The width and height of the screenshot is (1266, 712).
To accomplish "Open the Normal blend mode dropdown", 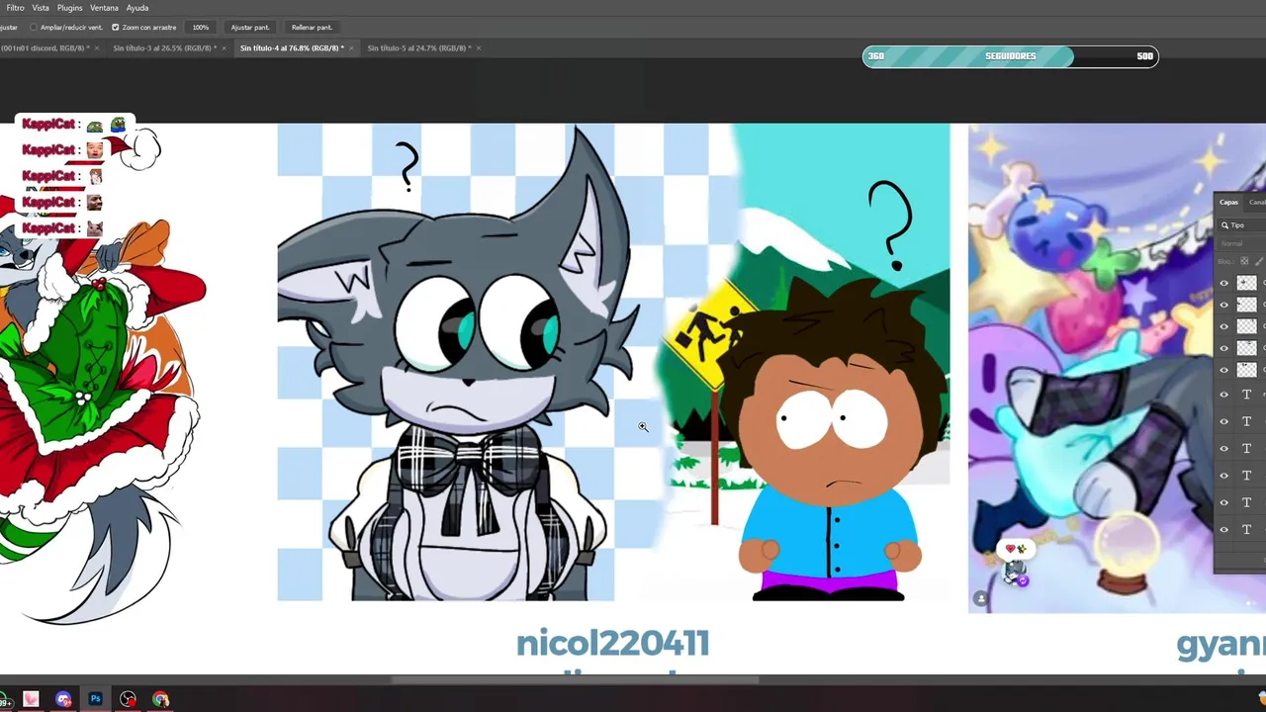I will (1241, 243).
